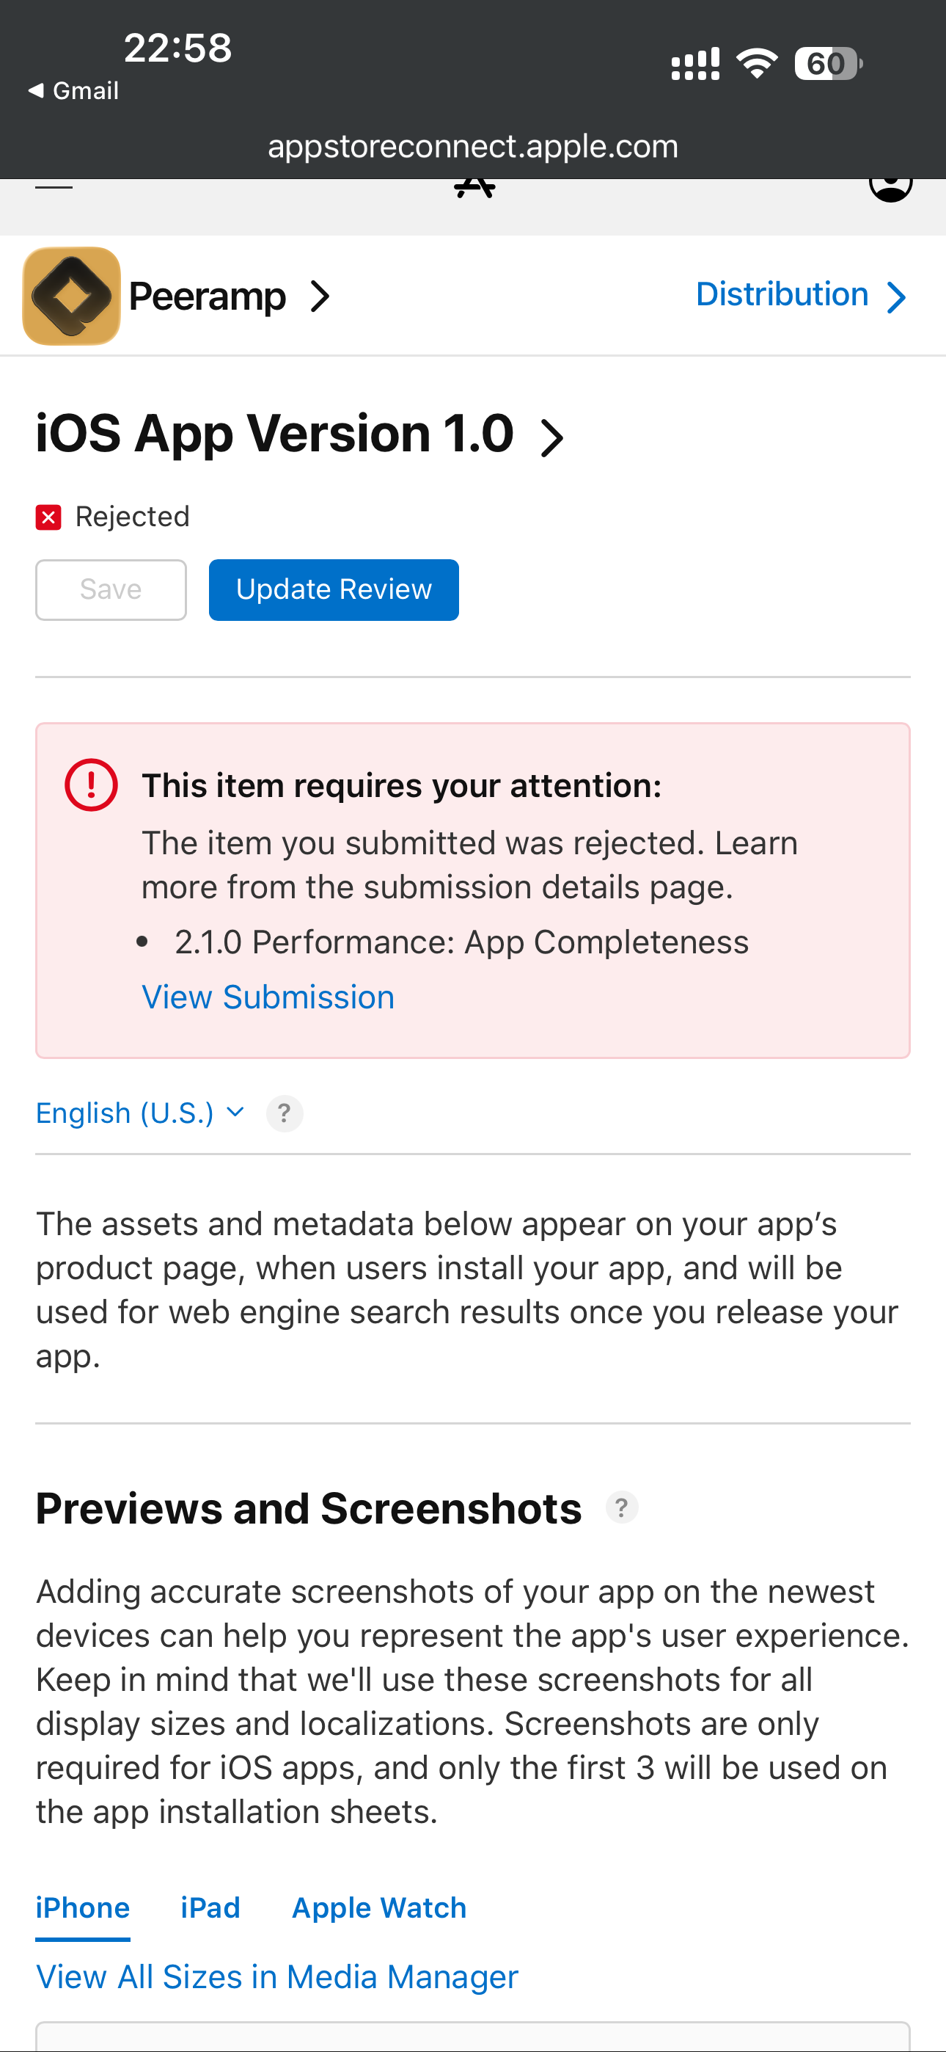The image size is (946, 2052).
Task: Expand the Peeramp app chevron
Action: tap(320, 296)
